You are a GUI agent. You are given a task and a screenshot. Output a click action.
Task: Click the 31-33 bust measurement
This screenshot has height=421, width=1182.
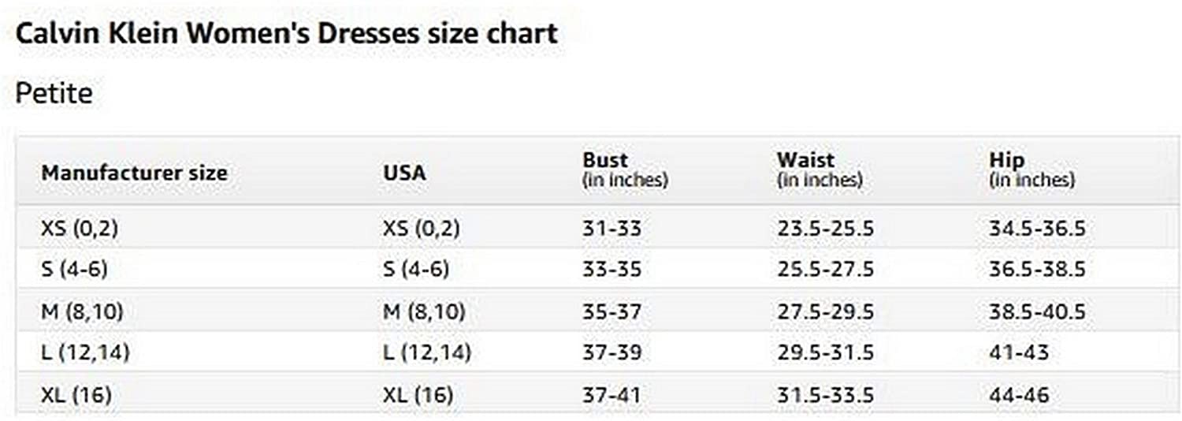[x=611, y=229]
